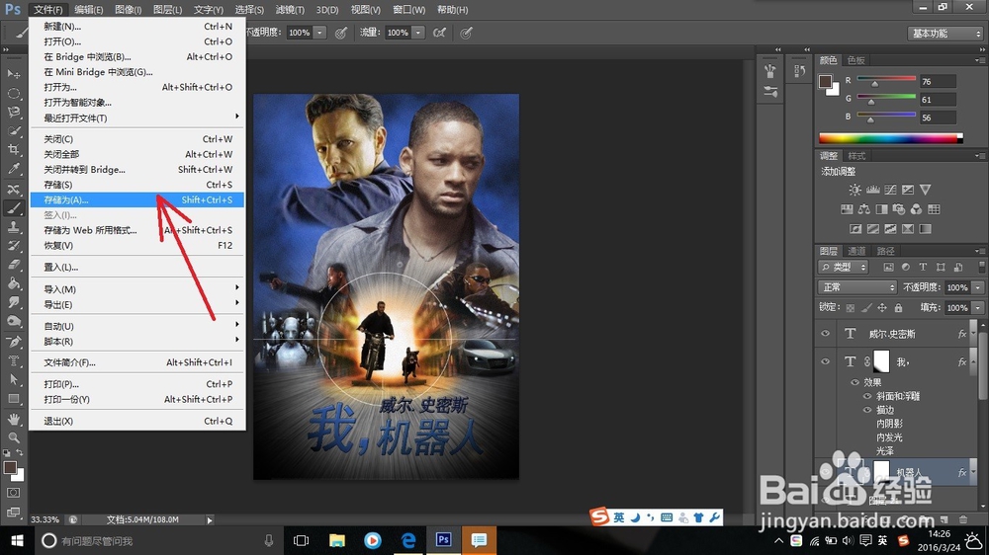
Task: Switch to the 路径 tab
Action: [885, 251]
